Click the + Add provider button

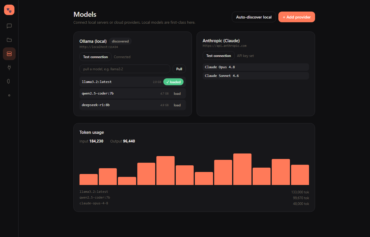point(297,17)
